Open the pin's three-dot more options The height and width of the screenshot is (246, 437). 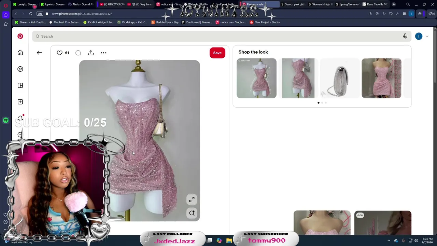click(x=103, y=53)
